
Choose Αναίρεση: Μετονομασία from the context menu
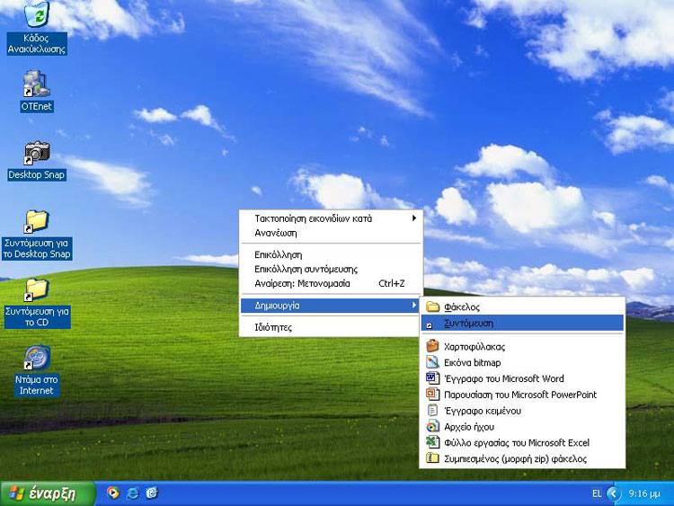(x=331, y=284)
